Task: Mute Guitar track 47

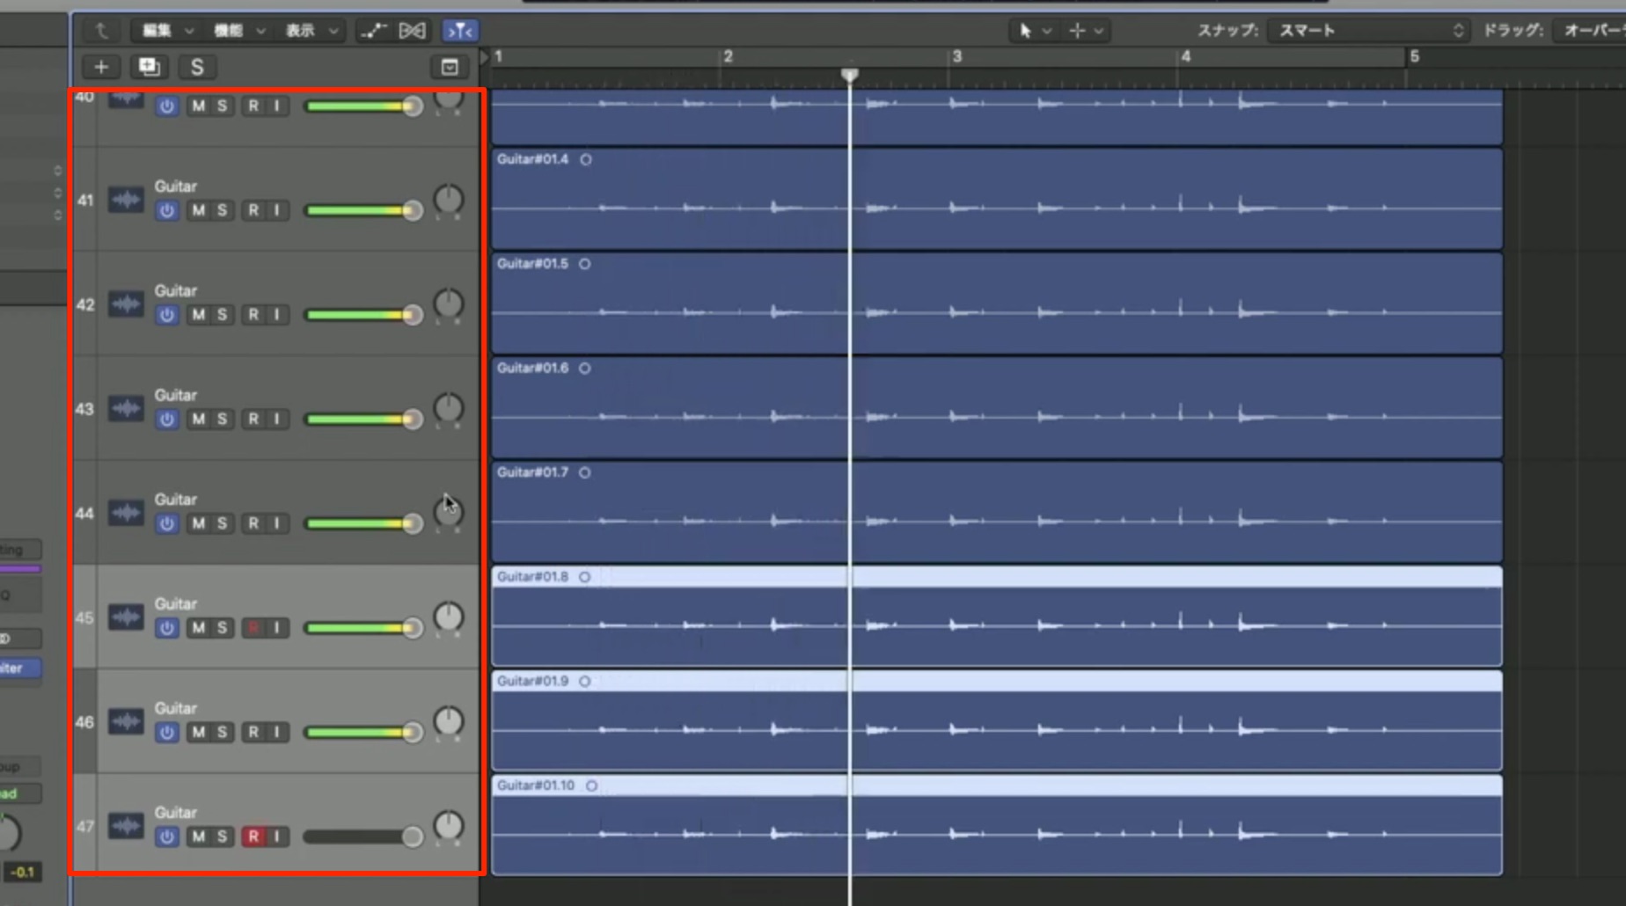Action: tap(199, 837)
